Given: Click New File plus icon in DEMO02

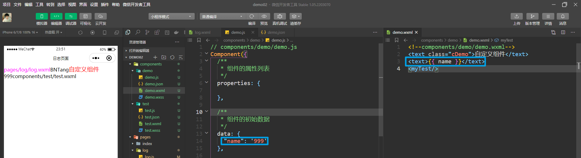Looking at the screenshot, I should (155, 57).
